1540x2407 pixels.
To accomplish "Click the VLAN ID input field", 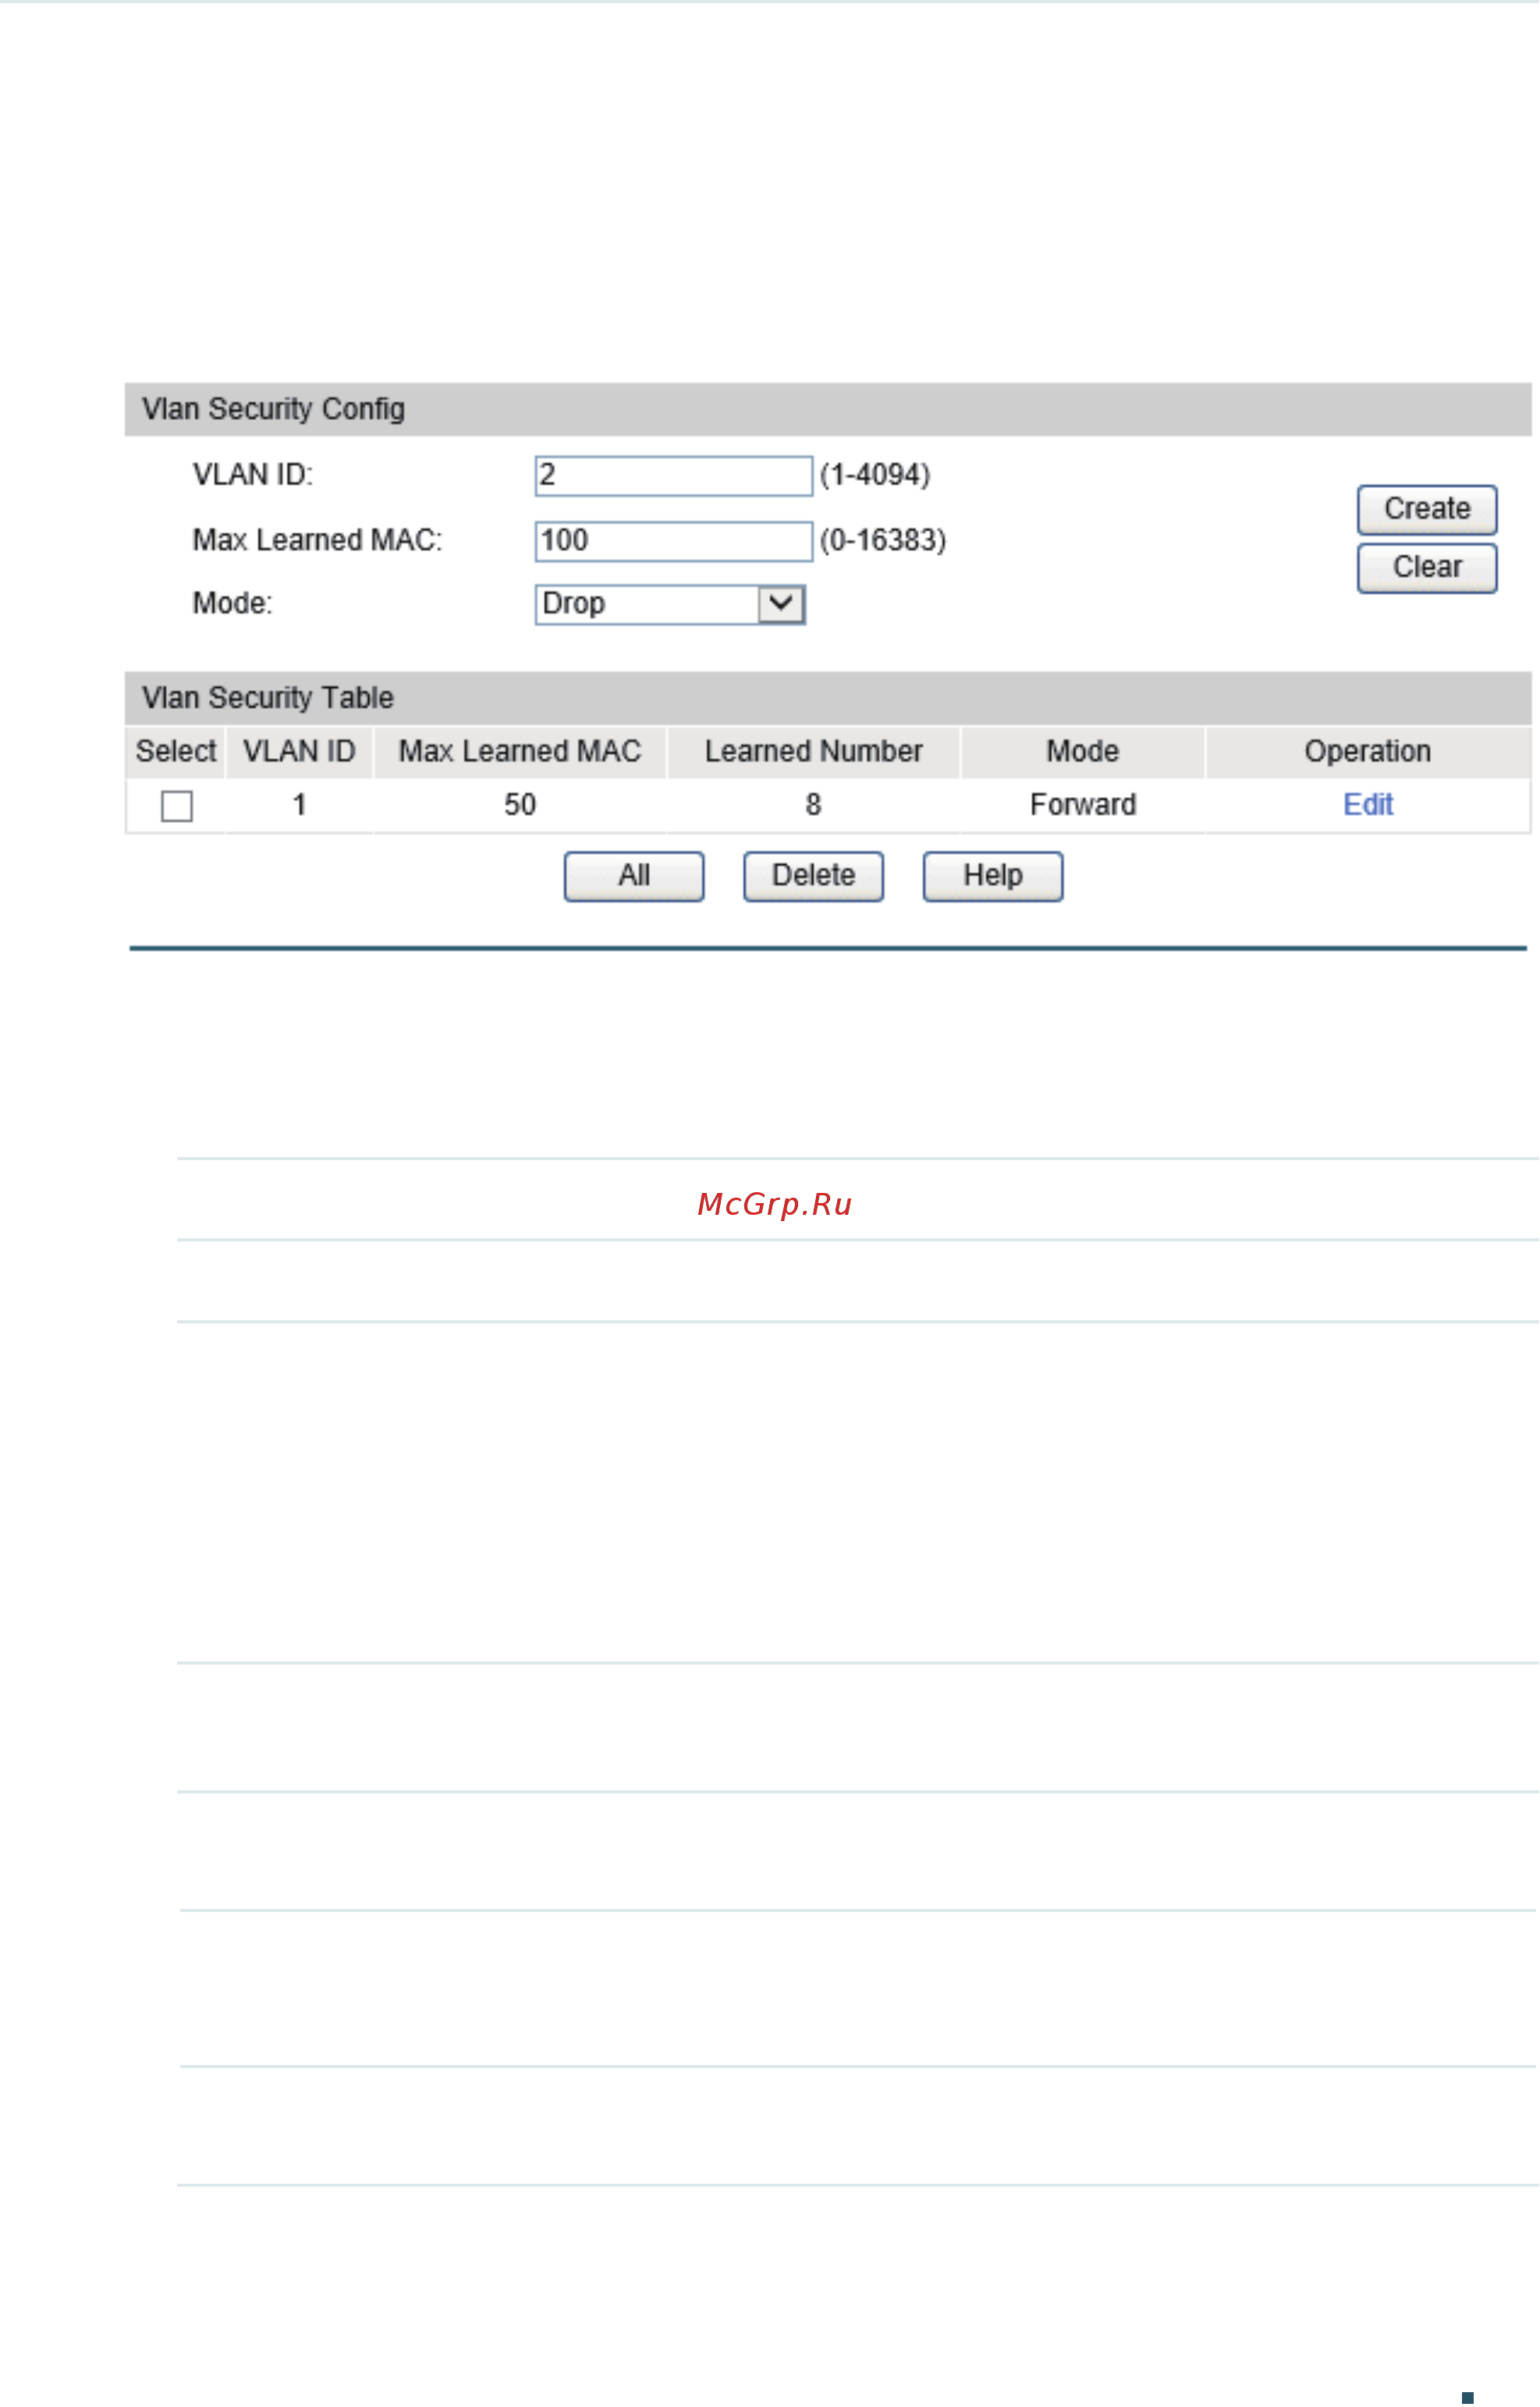I will [x=674, y=475].
